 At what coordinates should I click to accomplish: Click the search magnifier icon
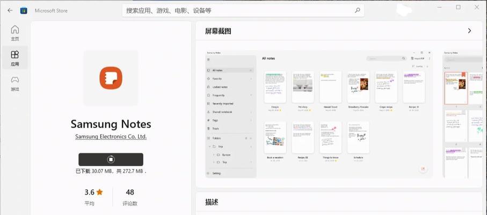pos(357,10)
